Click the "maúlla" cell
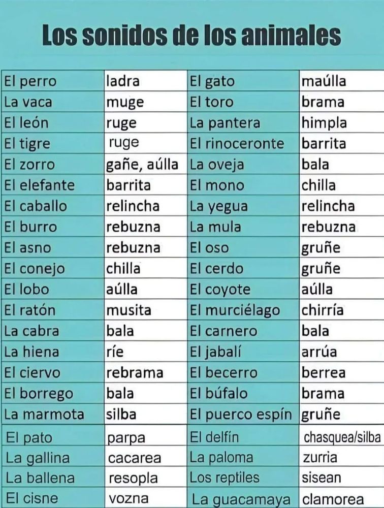The height and width of the screenshot is (508, 384). pos(342,81)
